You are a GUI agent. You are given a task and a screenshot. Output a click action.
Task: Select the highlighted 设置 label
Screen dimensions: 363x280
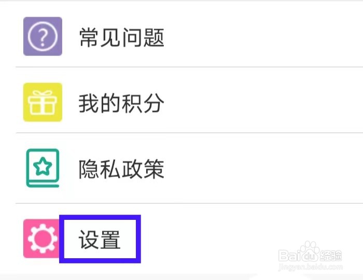click(x=100, y=240)
